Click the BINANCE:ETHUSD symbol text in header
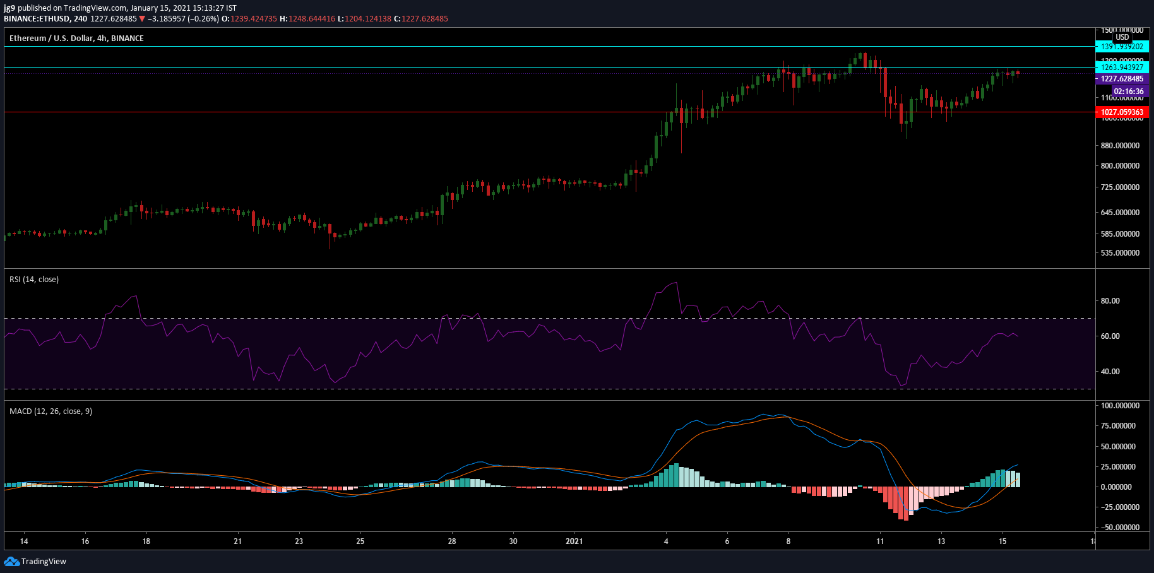This screenshot has width=1154, height=573. pyautogui.click(x=37, y=19)
